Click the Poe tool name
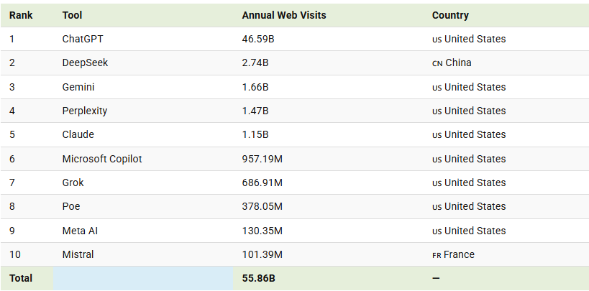Viewport: 589px width, 291px height. [71, 206]
